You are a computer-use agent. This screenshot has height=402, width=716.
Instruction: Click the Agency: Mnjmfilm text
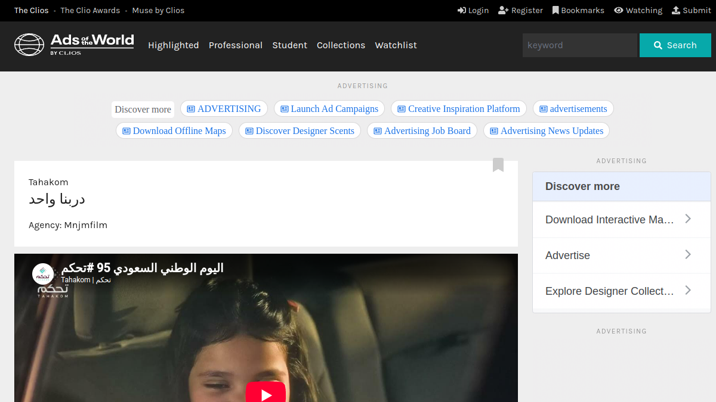pyautogui.click(x=68, y=225)
